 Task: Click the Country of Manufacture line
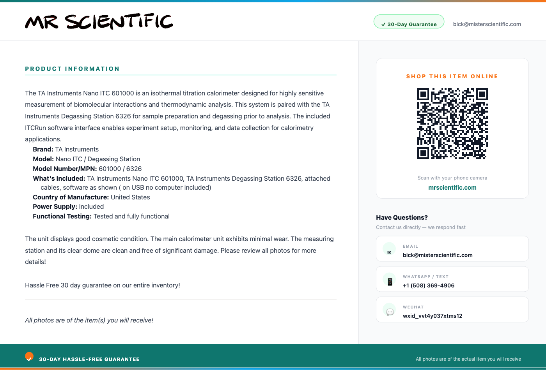[x=91, y=197]
